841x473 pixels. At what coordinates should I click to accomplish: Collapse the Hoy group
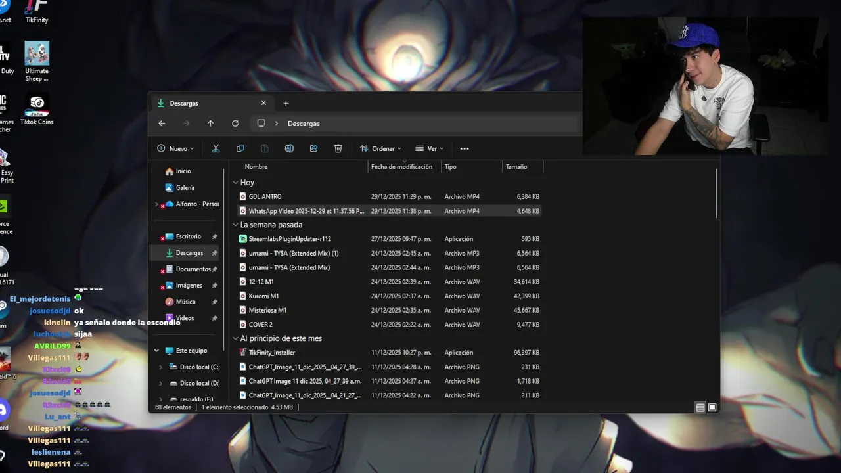(x=235, y=183)
